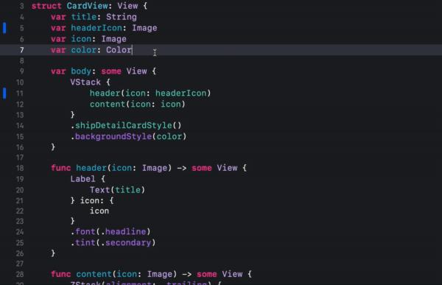The image size is (442, 285).
Task: Click line number 18 in the gutter
Action: [20, 169]
